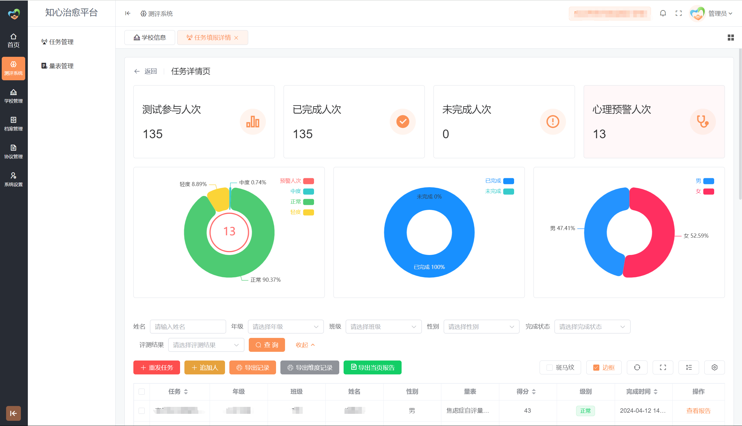742x426 pixels.
Task: Click the table refresh icon
Action: click(x=637, y=367)
